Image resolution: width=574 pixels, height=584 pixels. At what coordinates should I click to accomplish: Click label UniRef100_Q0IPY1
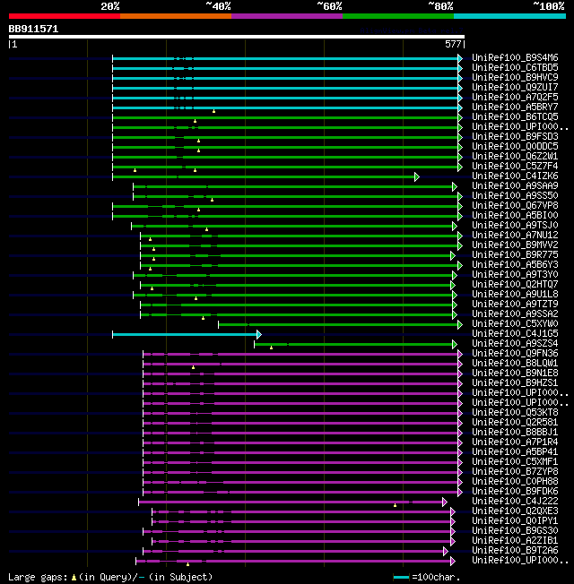tap(515, 521)
